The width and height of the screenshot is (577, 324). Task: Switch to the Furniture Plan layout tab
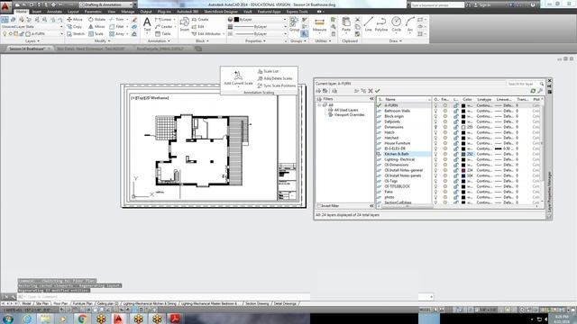point(82,304)
